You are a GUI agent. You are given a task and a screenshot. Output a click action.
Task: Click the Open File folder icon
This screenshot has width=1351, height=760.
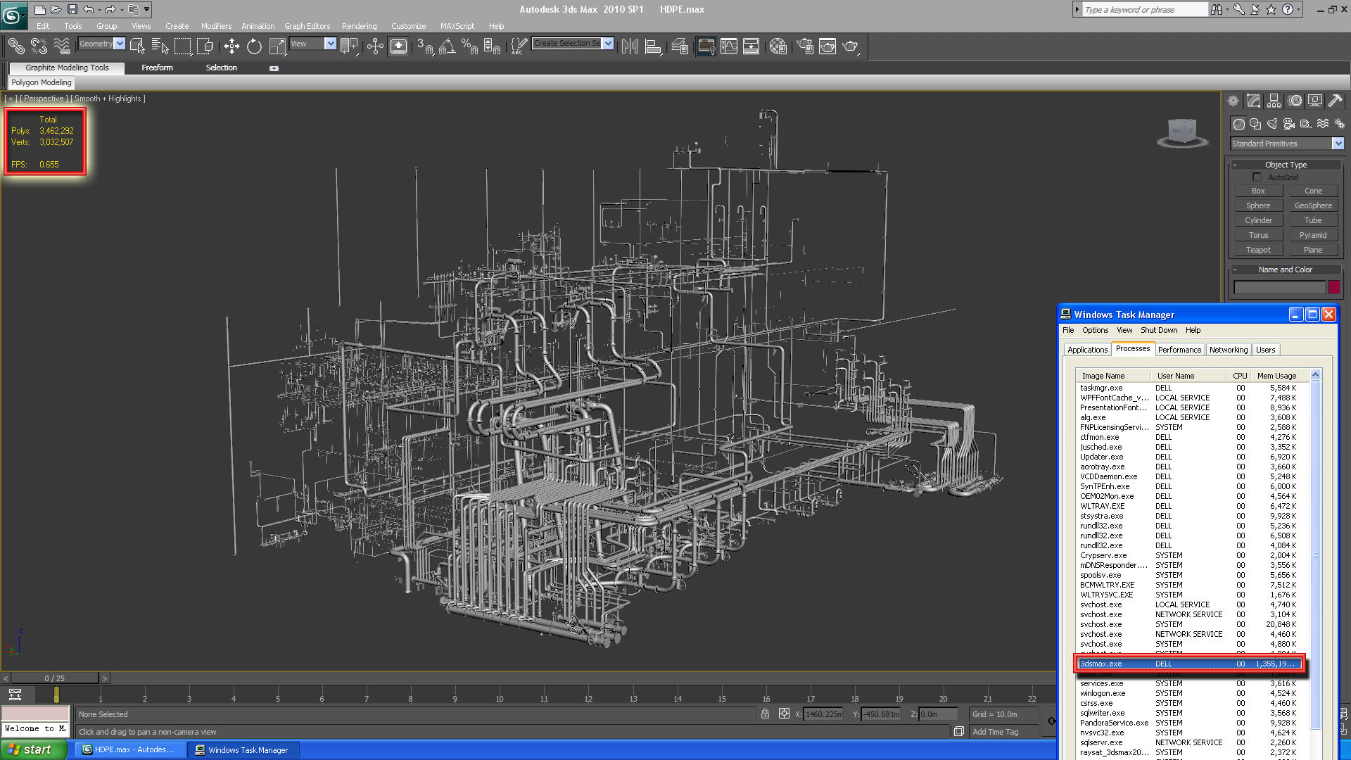pos(56,10)
